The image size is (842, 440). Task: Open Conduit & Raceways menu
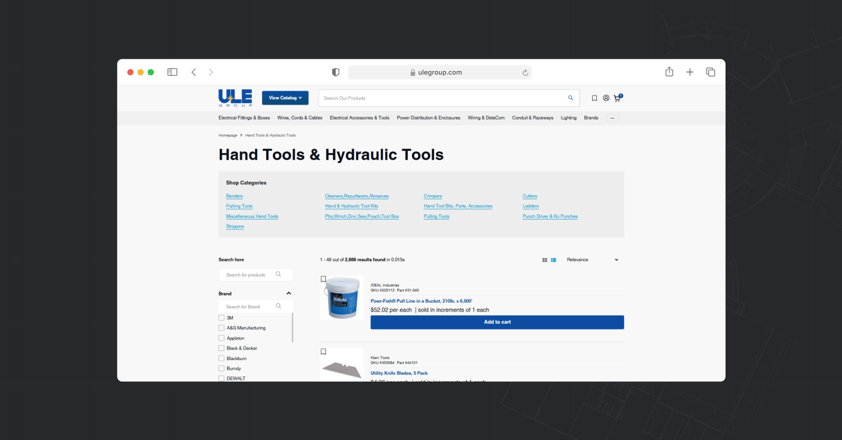click(533, 118)
